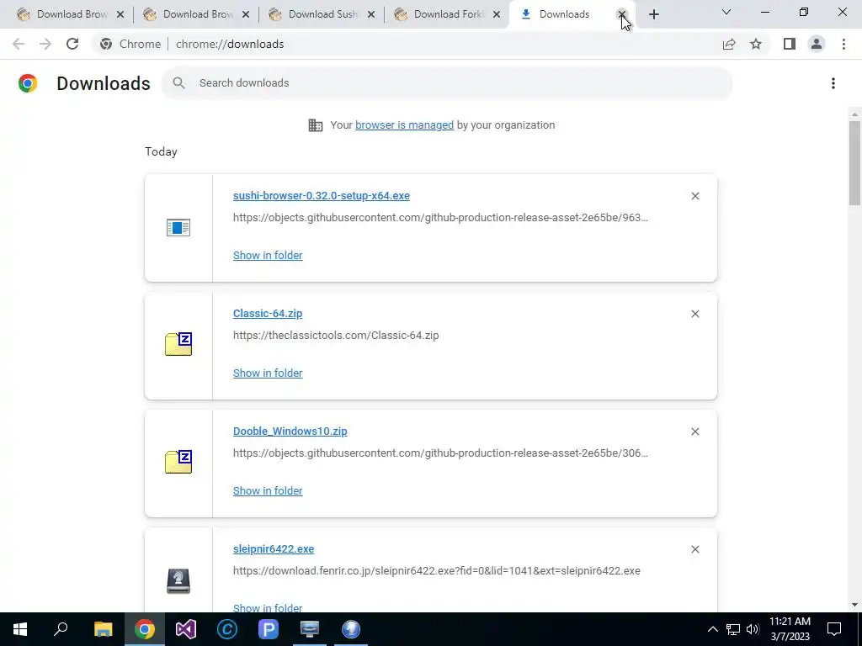862x646 pixels.
Task: Remove Dooble_Windows10.zip from the list
Action: 695,432
